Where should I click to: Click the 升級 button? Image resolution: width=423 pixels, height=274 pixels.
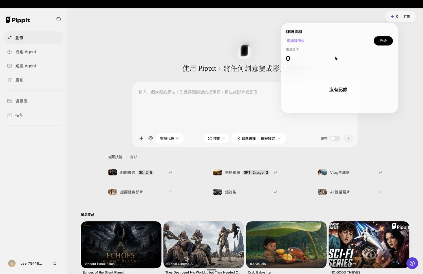pyautogui.click(x=383, y=41)
